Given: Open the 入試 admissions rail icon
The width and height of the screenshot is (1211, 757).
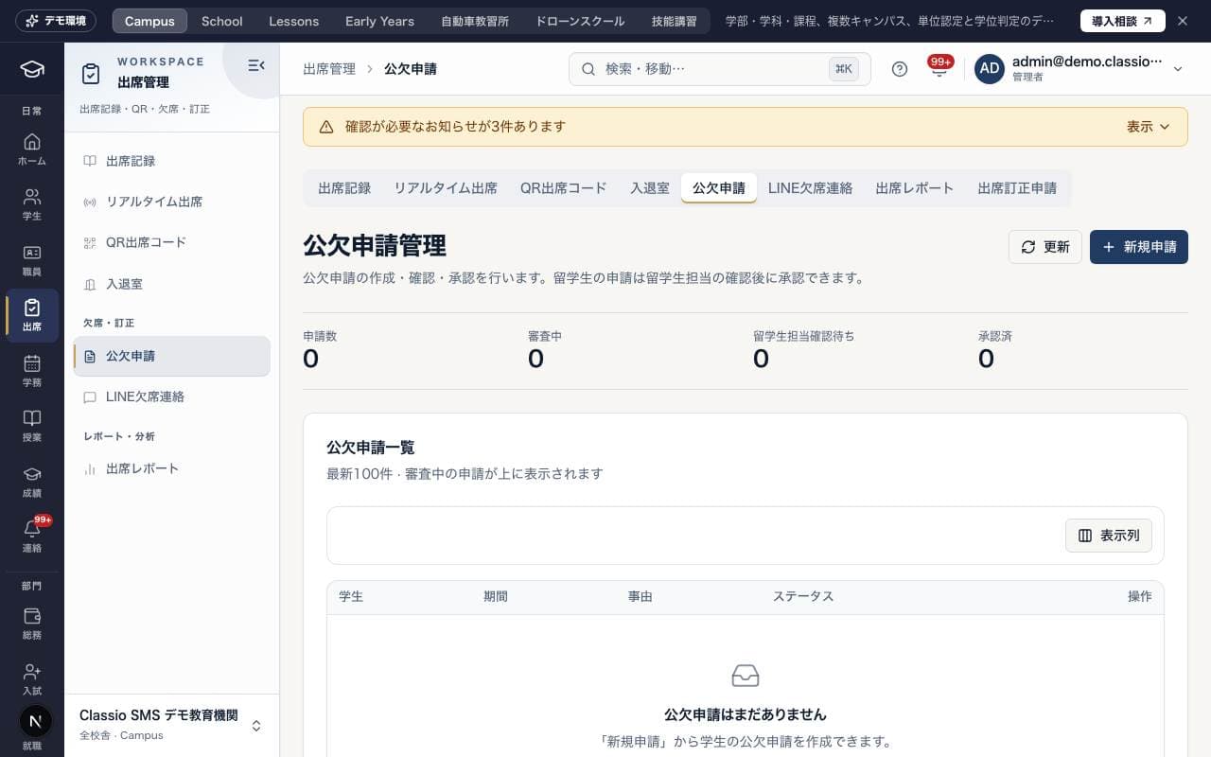Looking at the screenshot, I should click(32, 679).
